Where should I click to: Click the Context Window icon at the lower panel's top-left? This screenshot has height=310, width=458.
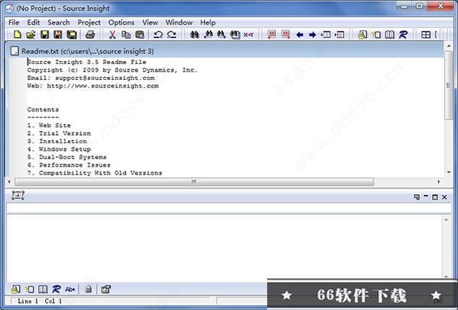(18, 195)
